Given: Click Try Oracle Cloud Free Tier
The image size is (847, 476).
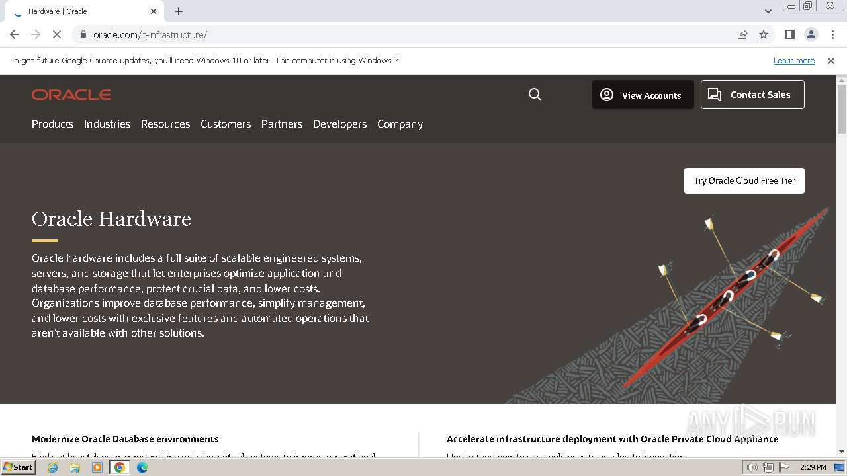Looking at the screenshot, I should pyautogui.click(x=744, y=180).
